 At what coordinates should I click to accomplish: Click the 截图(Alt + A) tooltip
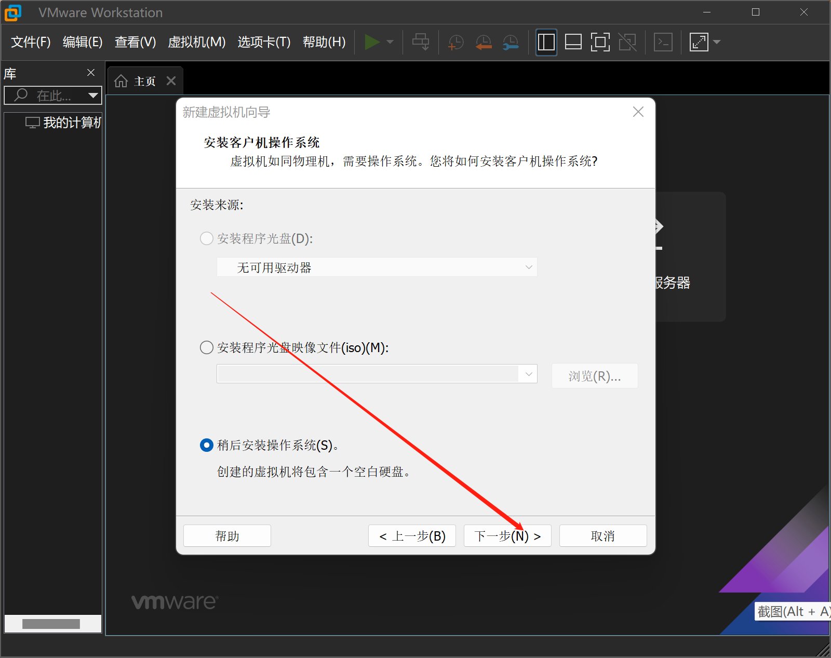tap(793, 611)
